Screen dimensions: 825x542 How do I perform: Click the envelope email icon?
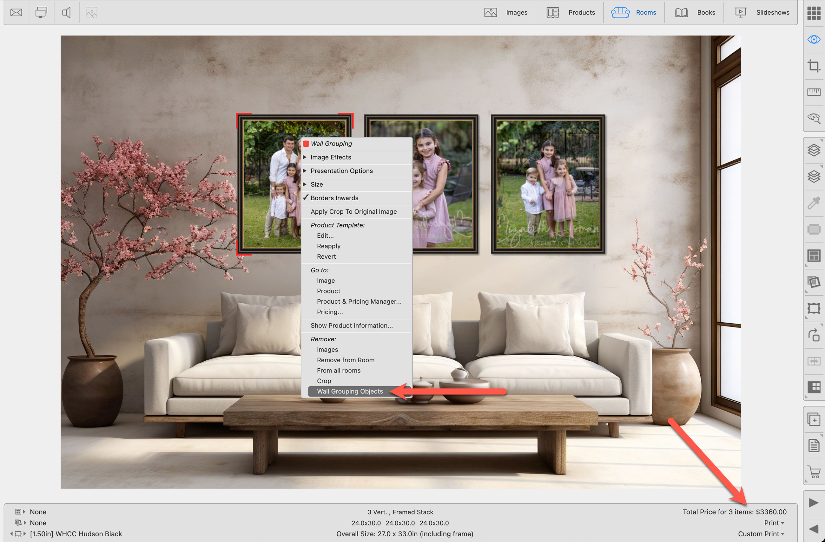[x=16, y=12]
